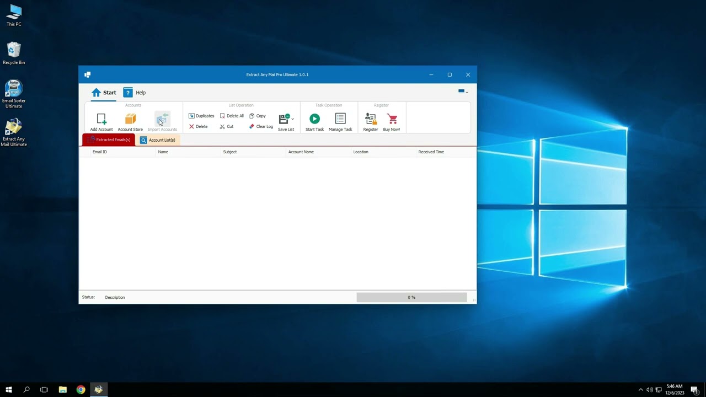The width and height of the screenshot is (706, 397).
Task: Click the Add Account icon
Action: tap(101, 119)
